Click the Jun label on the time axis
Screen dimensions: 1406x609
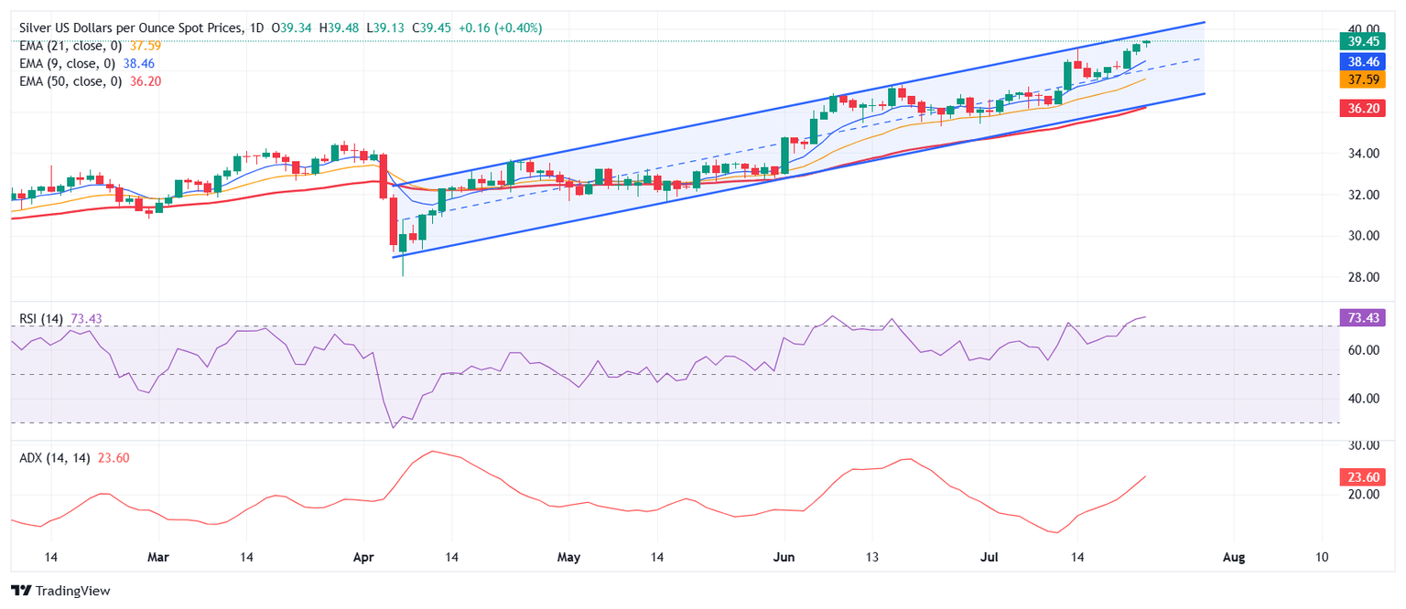784,557
